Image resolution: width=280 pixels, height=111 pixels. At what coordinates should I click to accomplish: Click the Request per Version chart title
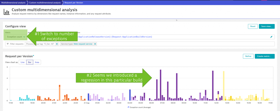[x=19, y=56]
